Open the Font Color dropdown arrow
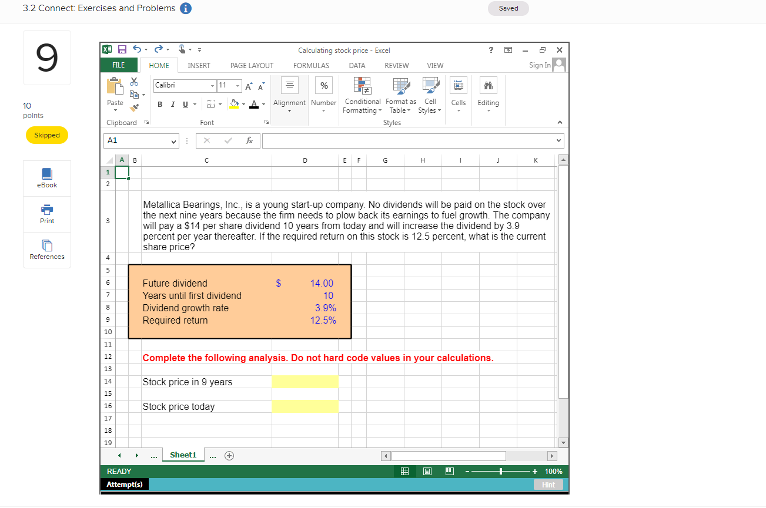Screen dimensions: 766x508 [x=264, y=105]
